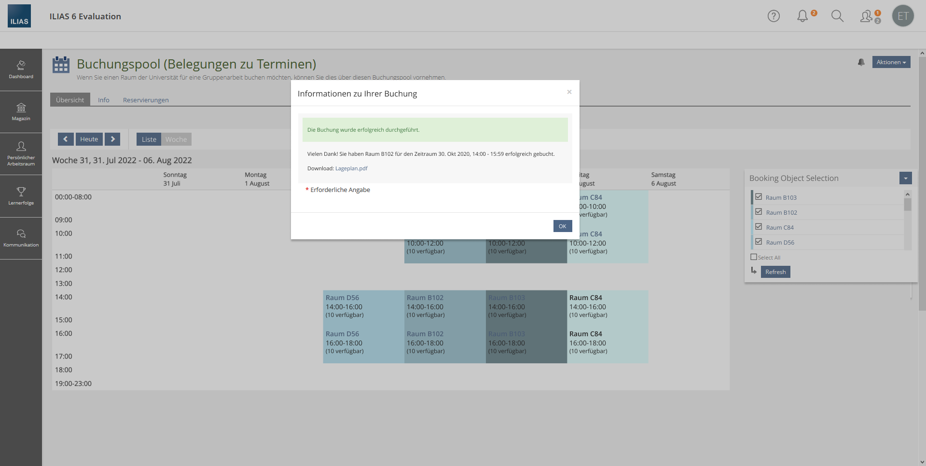Open the ET user avatar menu
The width and height of the screenshot is (926, 466).
903,16
